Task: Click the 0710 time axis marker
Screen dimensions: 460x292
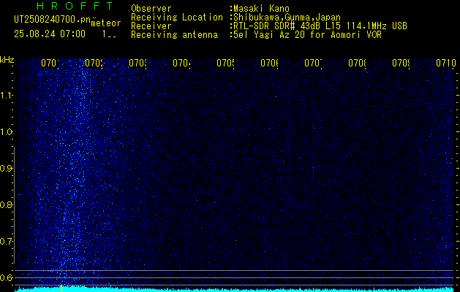Action: pyautogui.click(x=445, y=63)
